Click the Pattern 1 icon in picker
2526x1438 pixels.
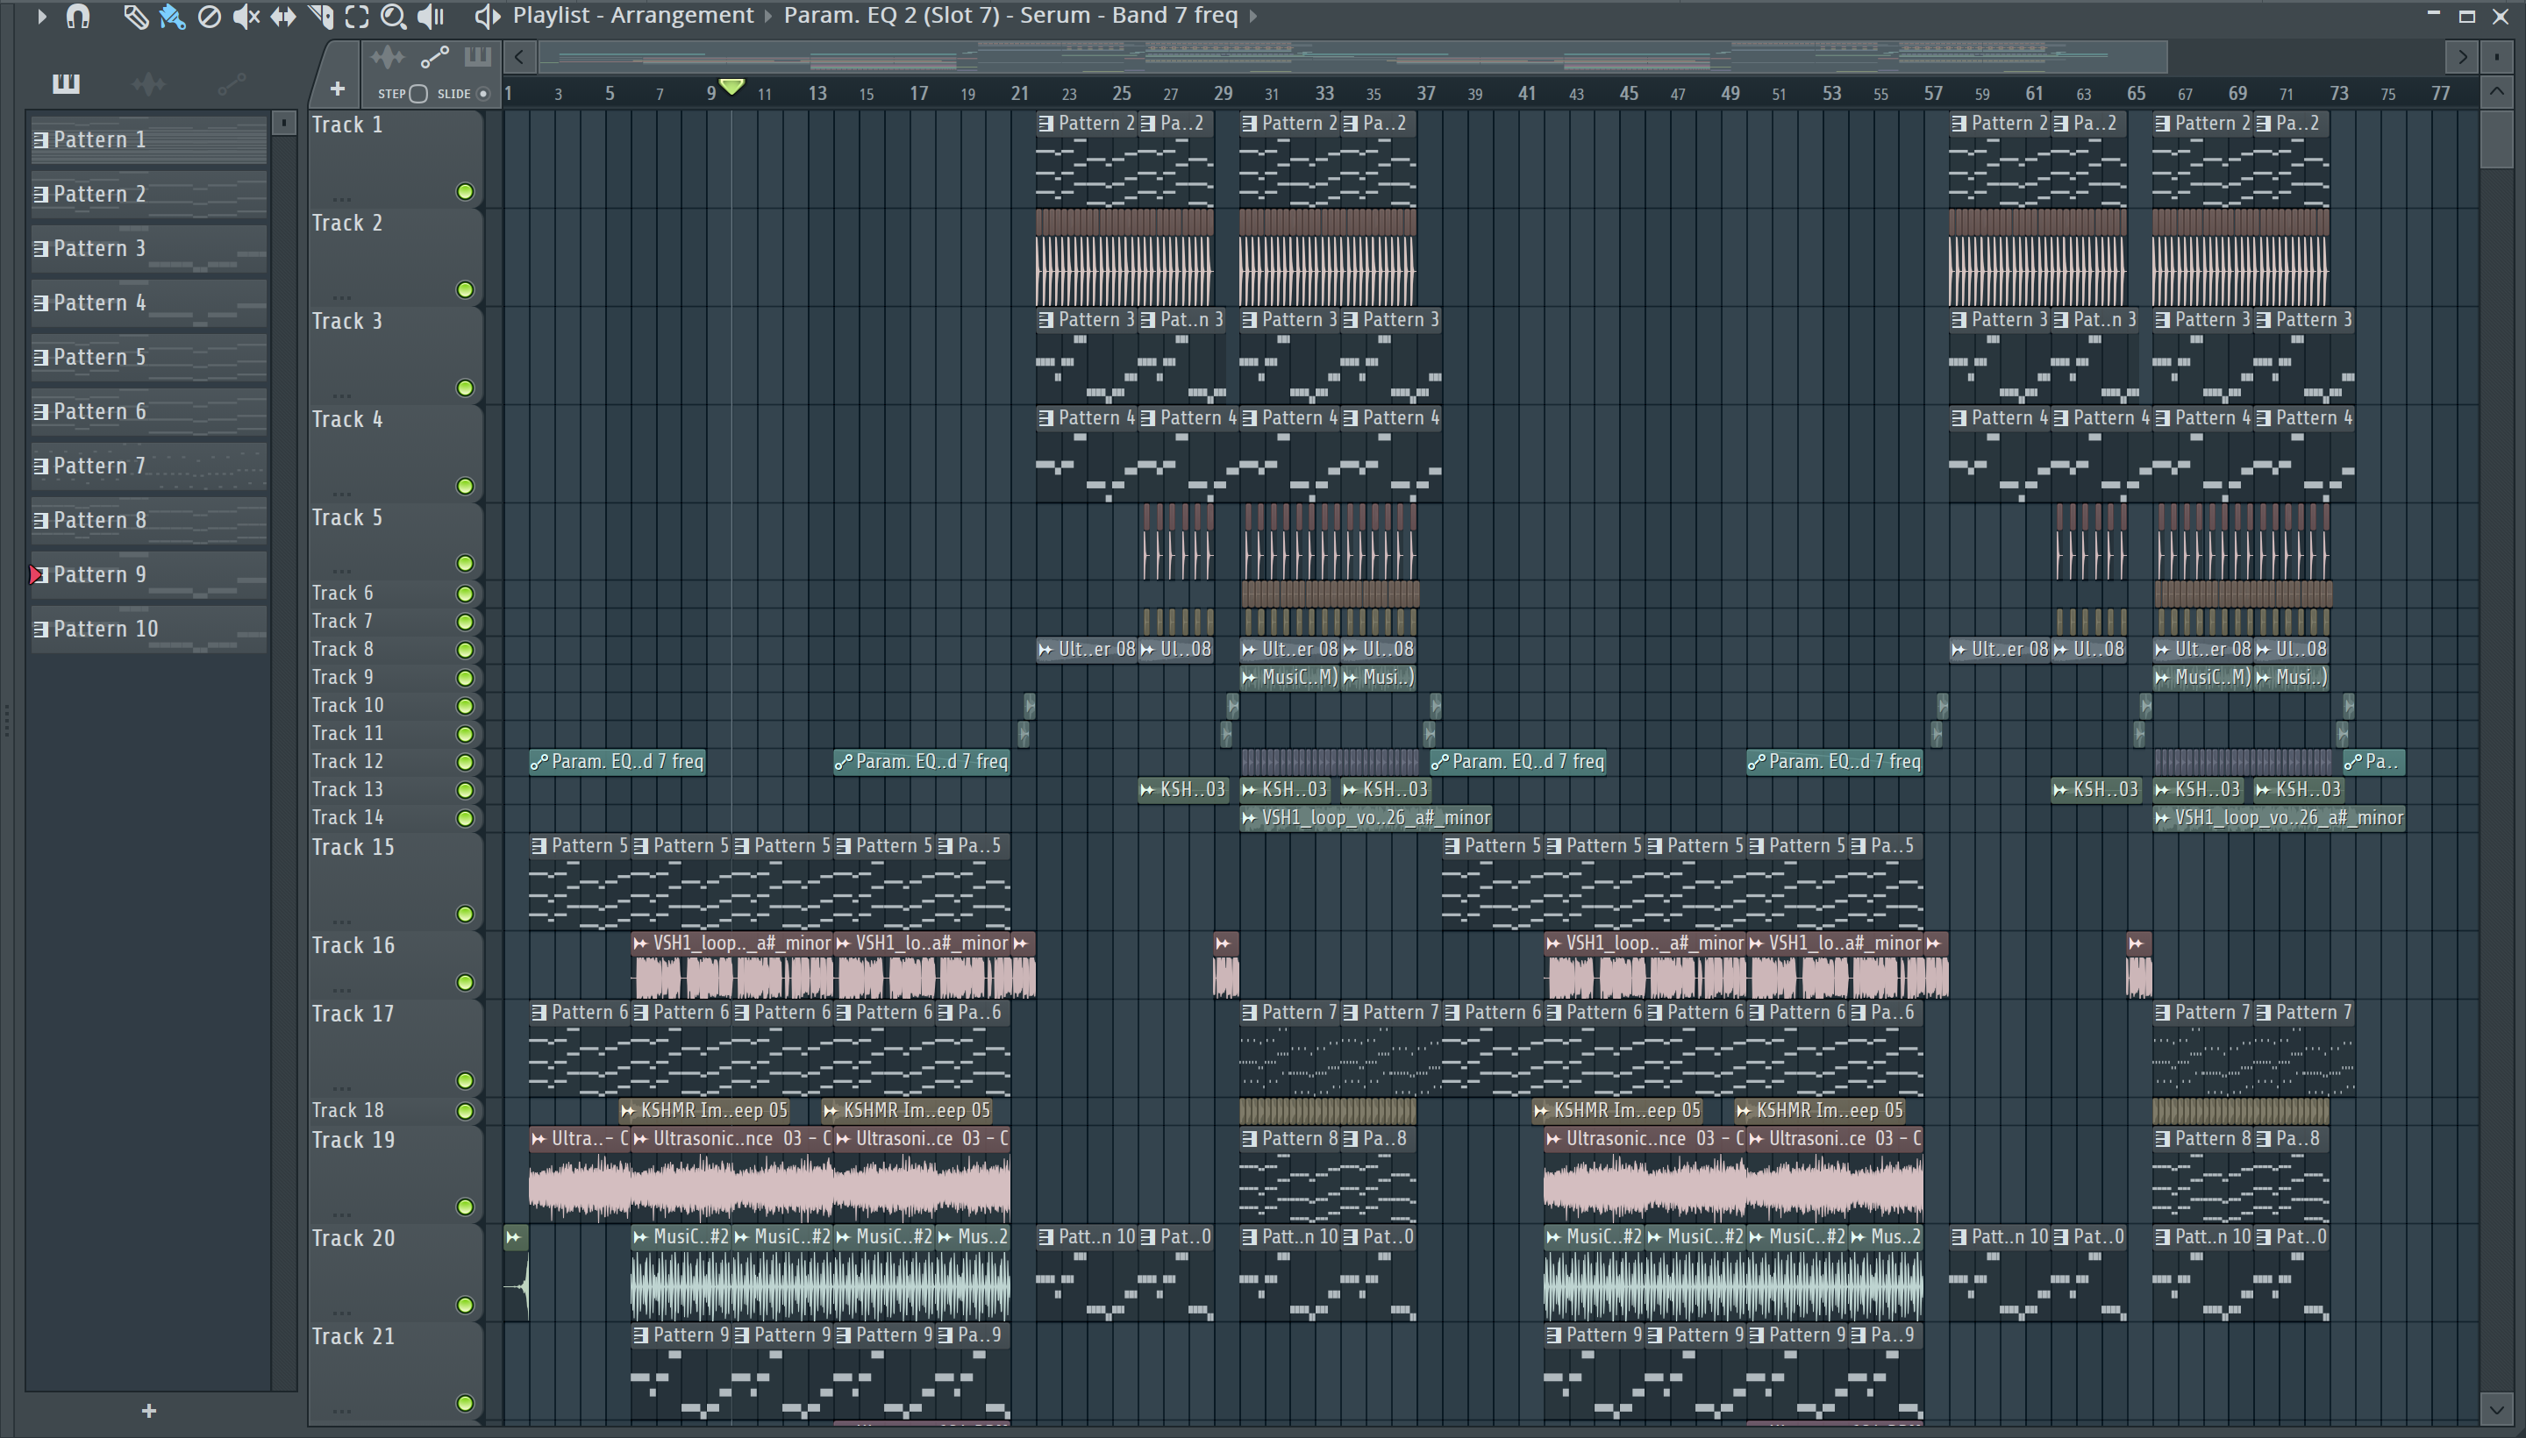point(40,140)
